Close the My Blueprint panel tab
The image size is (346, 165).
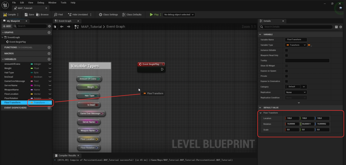(26, 21)
